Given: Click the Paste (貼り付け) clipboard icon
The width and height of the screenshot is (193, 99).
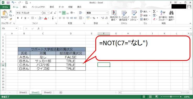Looking at the screenshot, I should coord(5,13).
